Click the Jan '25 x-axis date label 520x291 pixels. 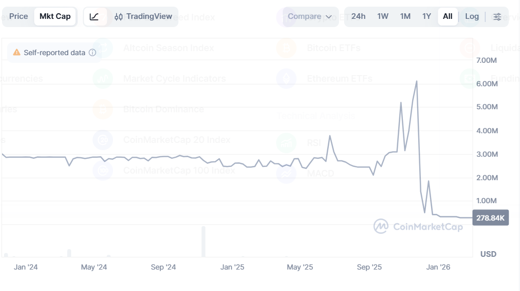coord(232,267)
